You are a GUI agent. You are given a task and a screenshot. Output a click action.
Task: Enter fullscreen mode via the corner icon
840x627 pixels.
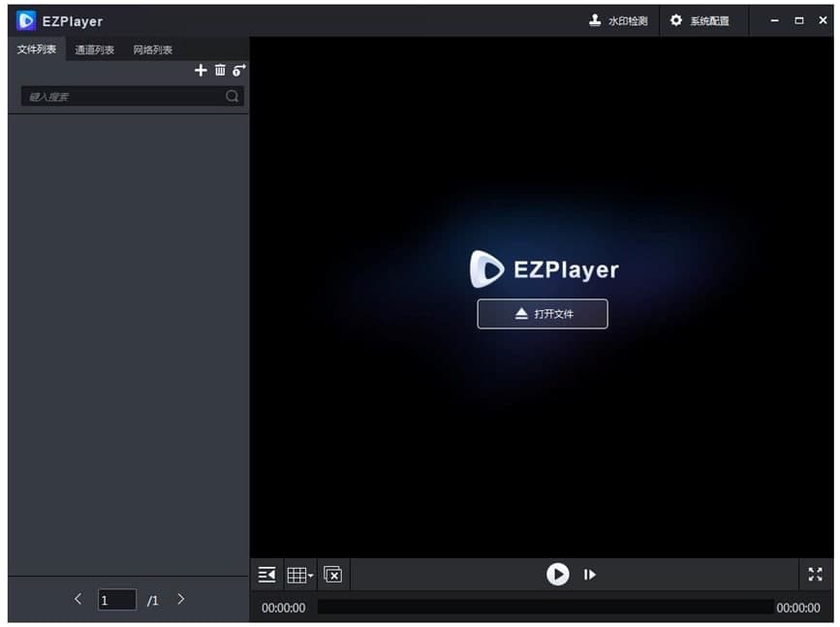tap(815, 574)
